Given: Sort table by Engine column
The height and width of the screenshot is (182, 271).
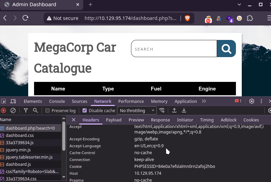Looking at the screenshot, I should point(207,89).
